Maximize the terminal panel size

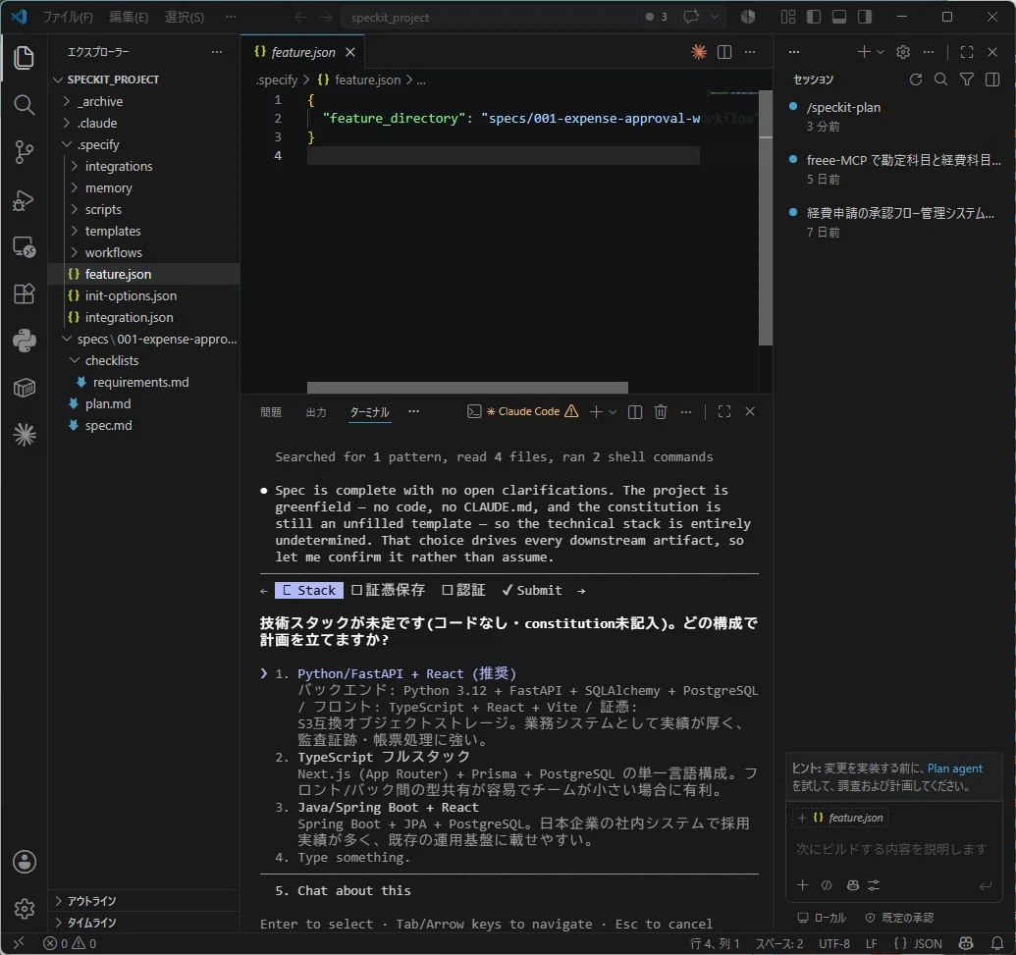pyautogui.click(x=724, y=412)
